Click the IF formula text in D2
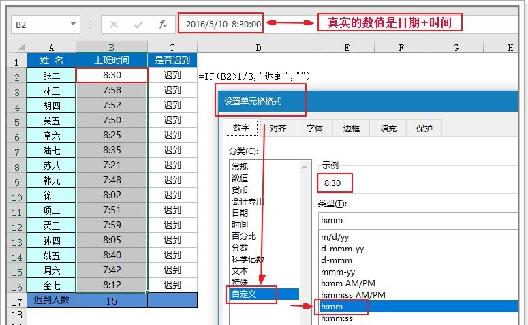Viewport: 528px width, 325px height. [x=254, y=76]
